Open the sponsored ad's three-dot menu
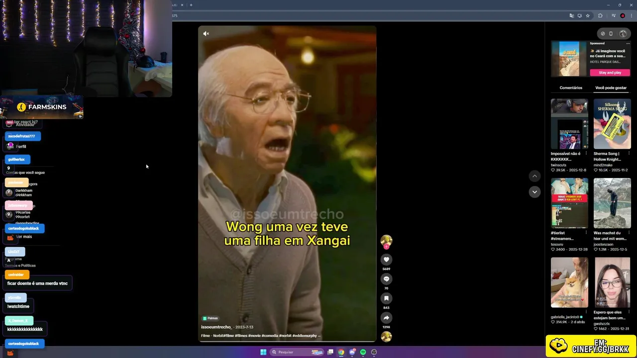 [x=628, y=43]
